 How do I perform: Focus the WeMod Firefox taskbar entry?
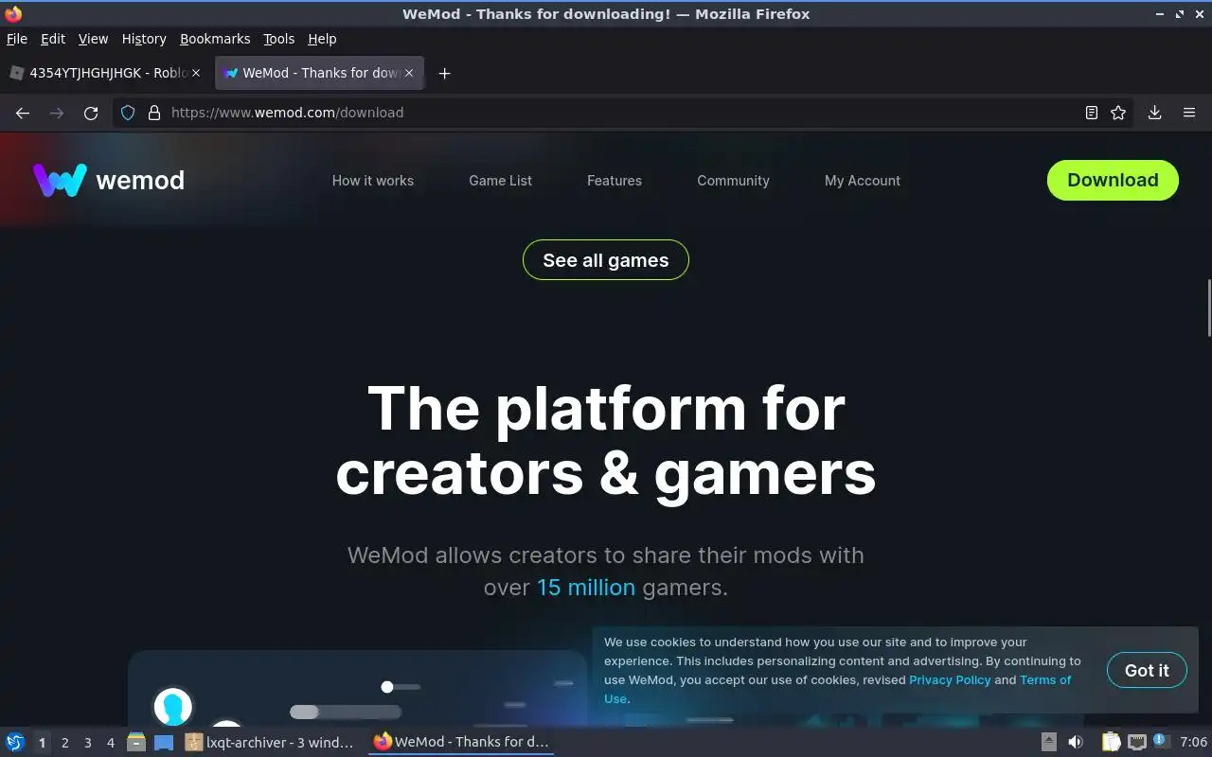click(461, 742)
